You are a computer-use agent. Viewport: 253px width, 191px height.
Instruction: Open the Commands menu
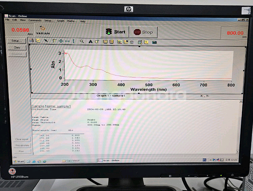tap(35, 20)
